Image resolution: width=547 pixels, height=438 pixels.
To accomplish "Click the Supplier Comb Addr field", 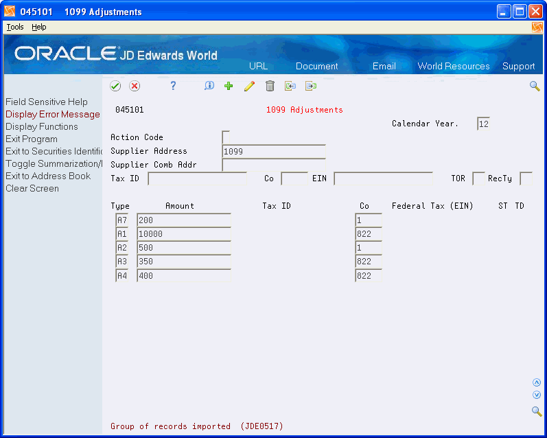I will 274,165.
